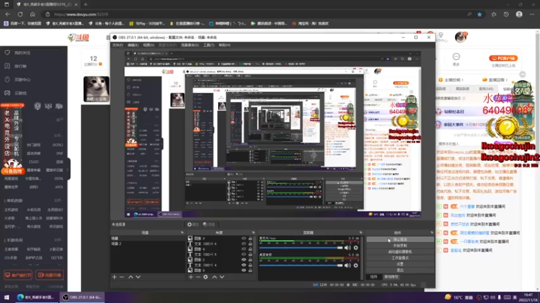The image size is (540, 303).
Task: Click 启动虚拟摄像机 button
Action: pos(400,252)
